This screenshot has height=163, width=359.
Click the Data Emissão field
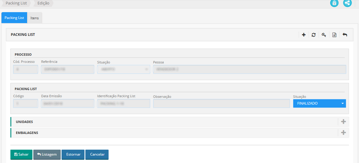pyautogui.click(x=67, y=104)
